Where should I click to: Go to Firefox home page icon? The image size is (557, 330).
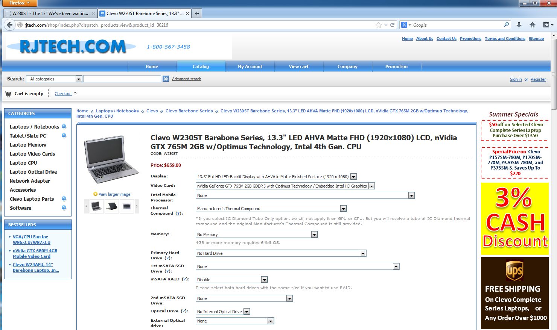532,25
